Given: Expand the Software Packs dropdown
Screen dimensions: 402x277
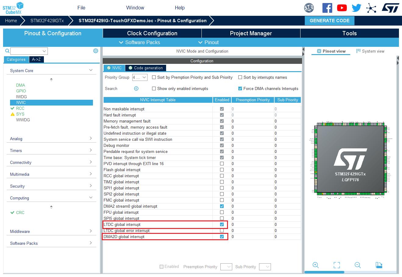Looking at the screenshot, I should 140,42.
